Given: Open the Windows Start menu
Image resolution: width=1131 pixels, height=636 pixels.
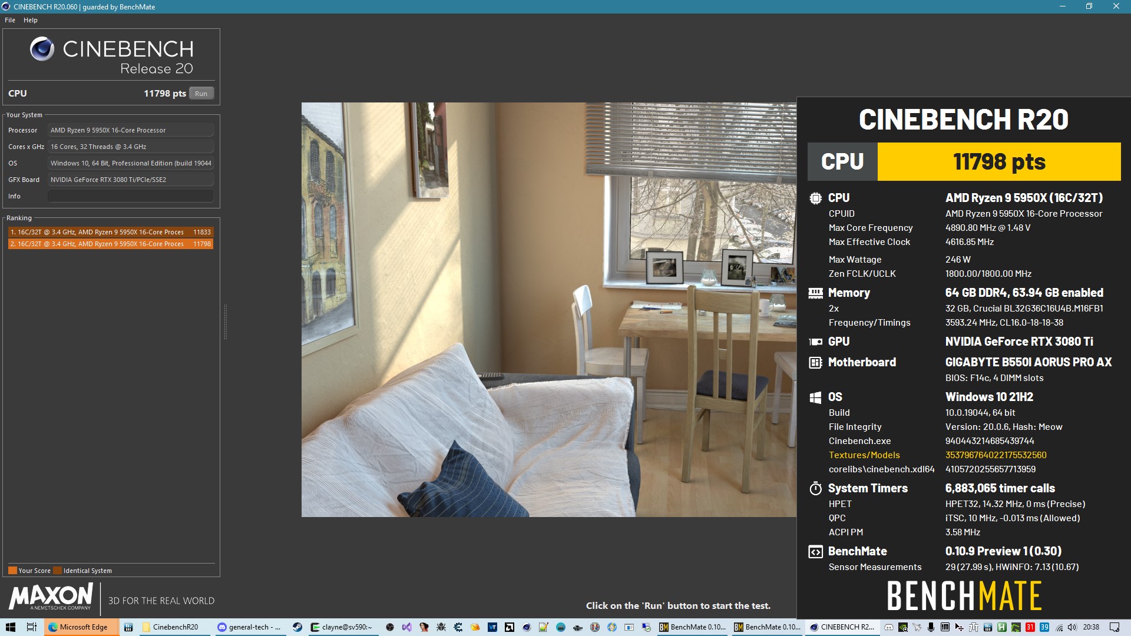Looking at the screenshot, I should (10, 627).
